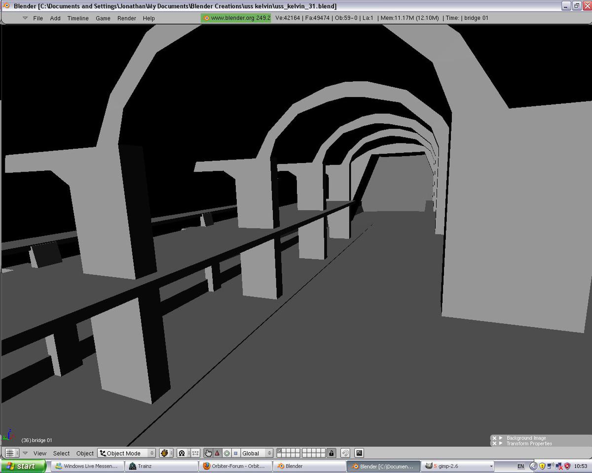
Task: Expand hidden system tray icons
Action: pyautogui.click(x=533, y=466)
